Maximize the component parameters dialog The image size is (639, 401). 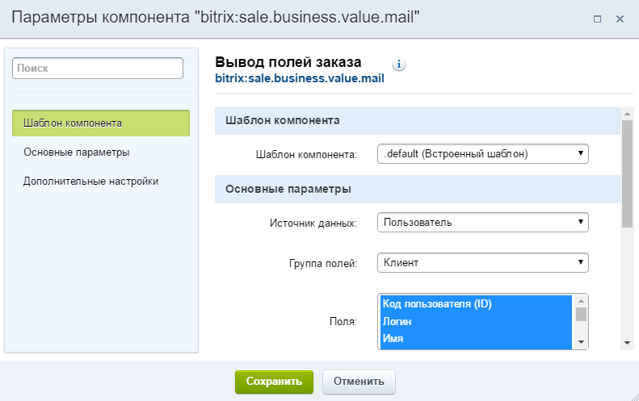pos(598,19)
